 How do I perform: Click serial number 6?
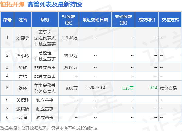(7, 99)
